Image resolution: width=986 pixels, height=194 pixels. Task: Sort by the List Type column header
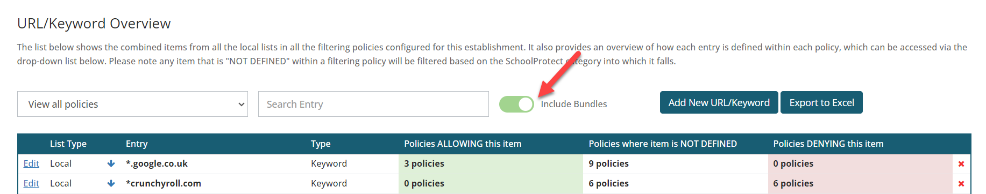(68, 144)
